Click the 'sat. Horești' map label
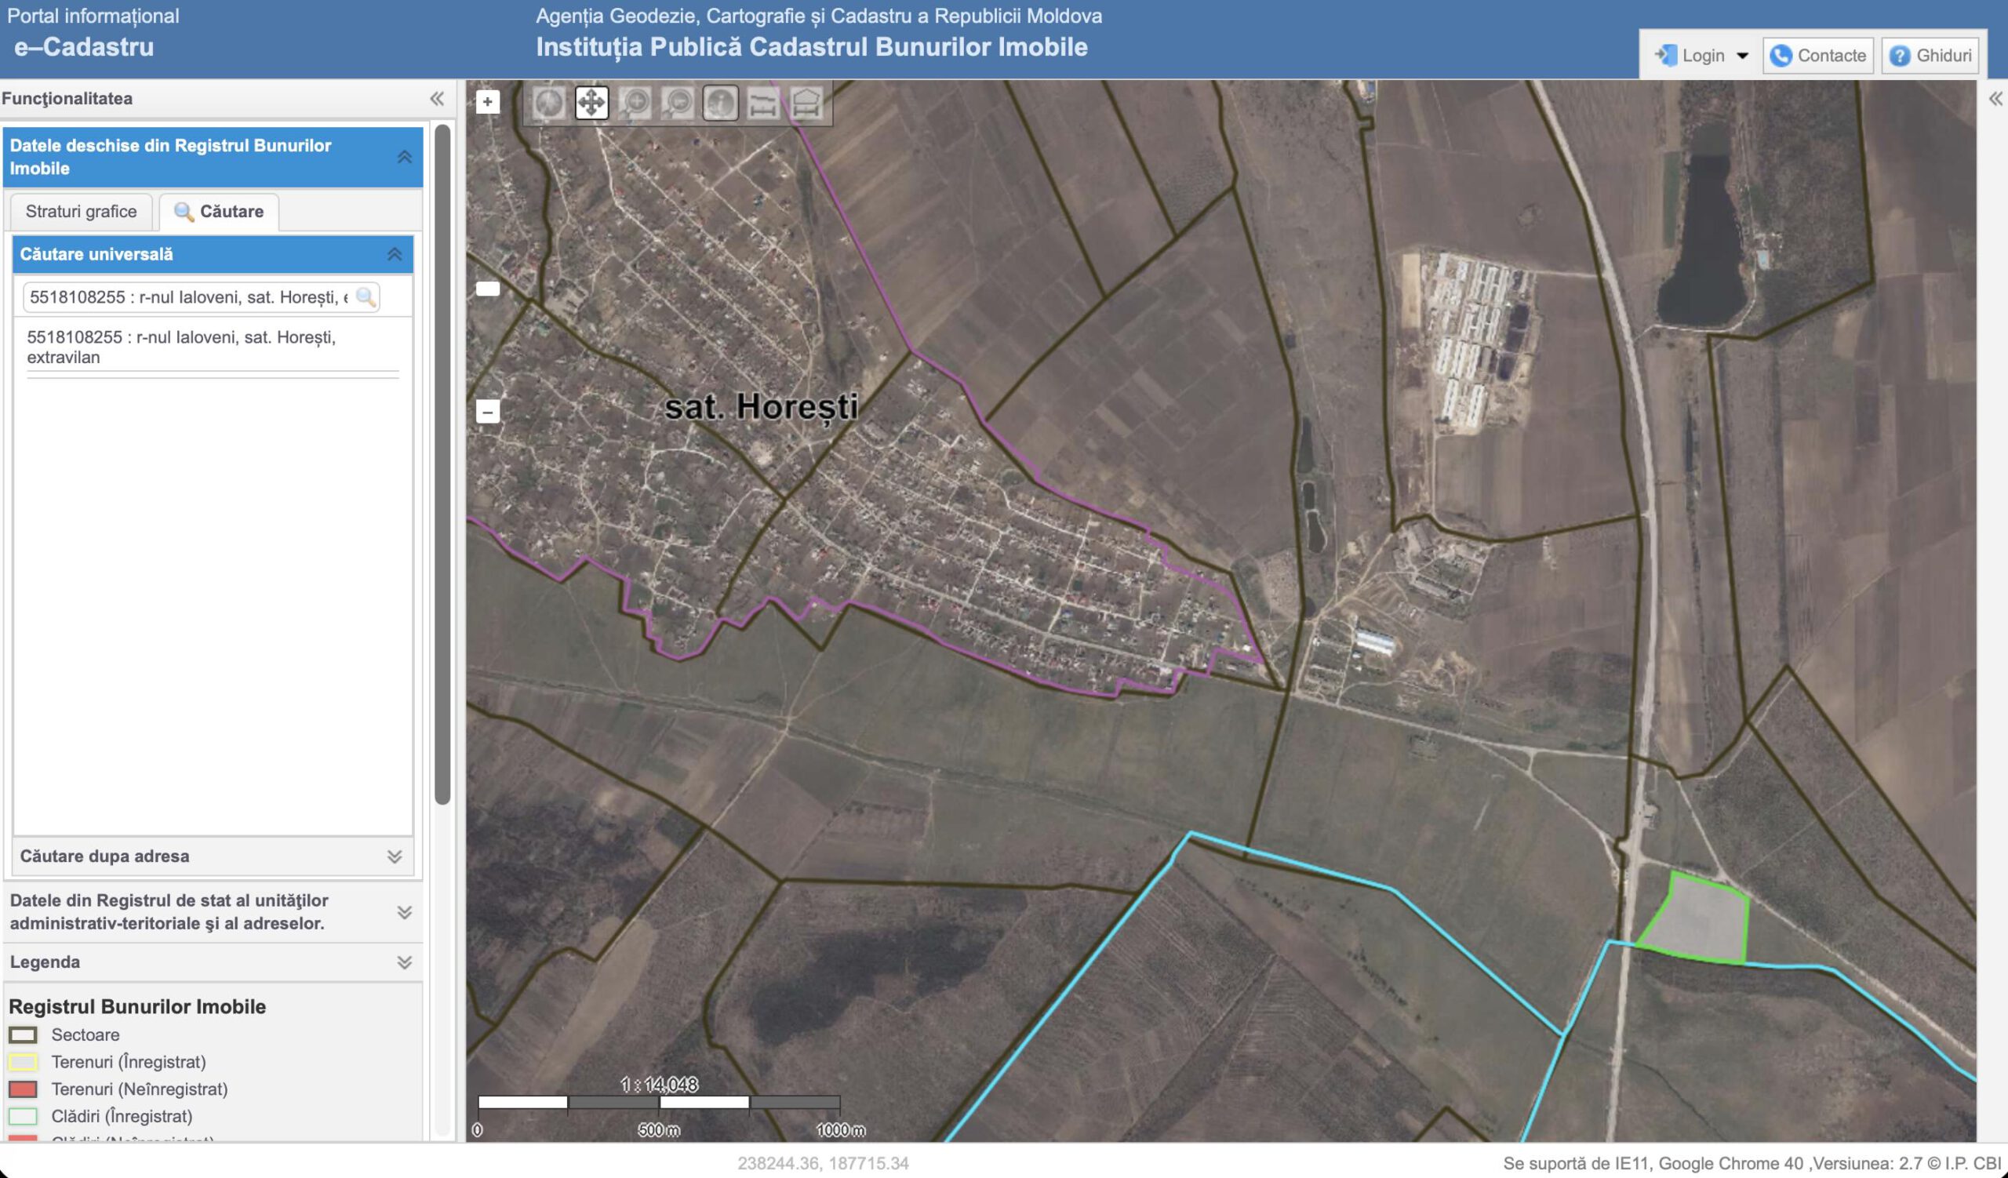Screen dimensions: 2008x1178 (x=761, y=407)
